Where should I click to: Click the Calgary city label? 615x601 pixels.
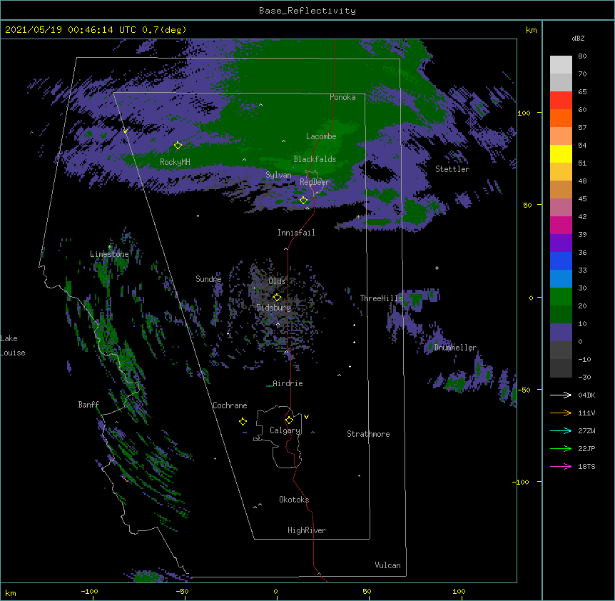pyautogui.click(x=285, y=430)
